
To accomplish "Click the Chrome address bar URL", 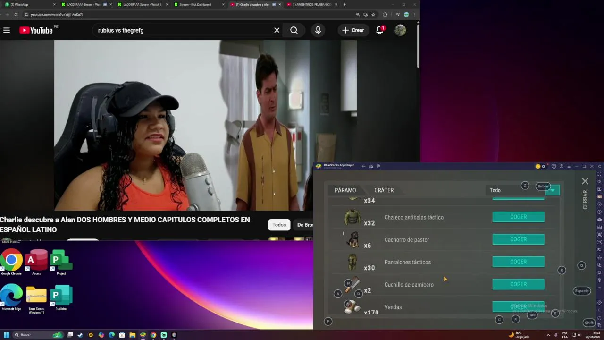I will click(57, 15).
